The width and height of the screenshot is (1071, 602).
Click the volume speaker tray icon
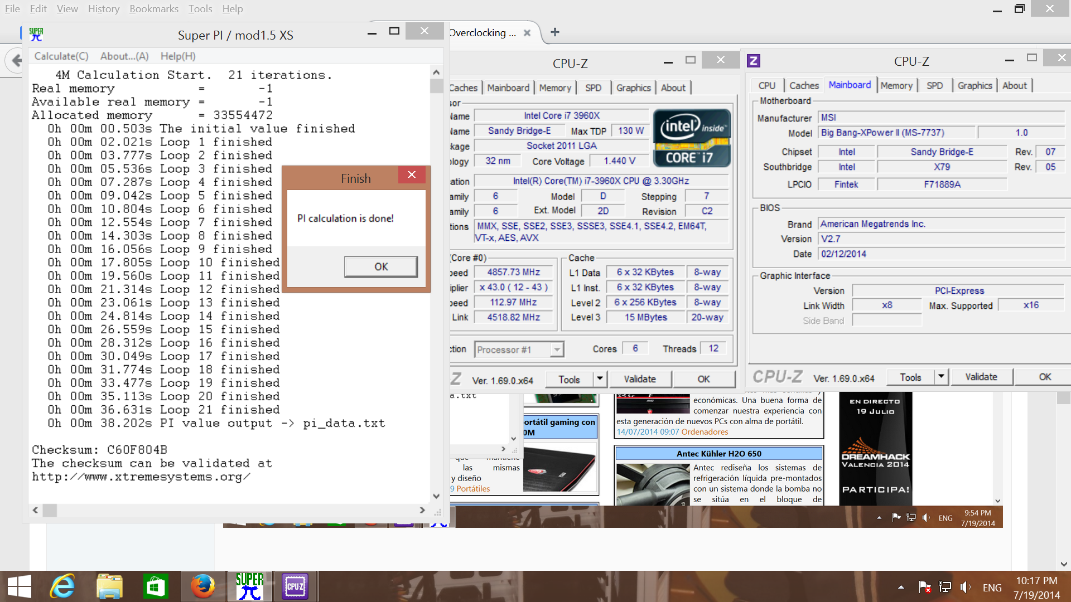tap(965, 587)
